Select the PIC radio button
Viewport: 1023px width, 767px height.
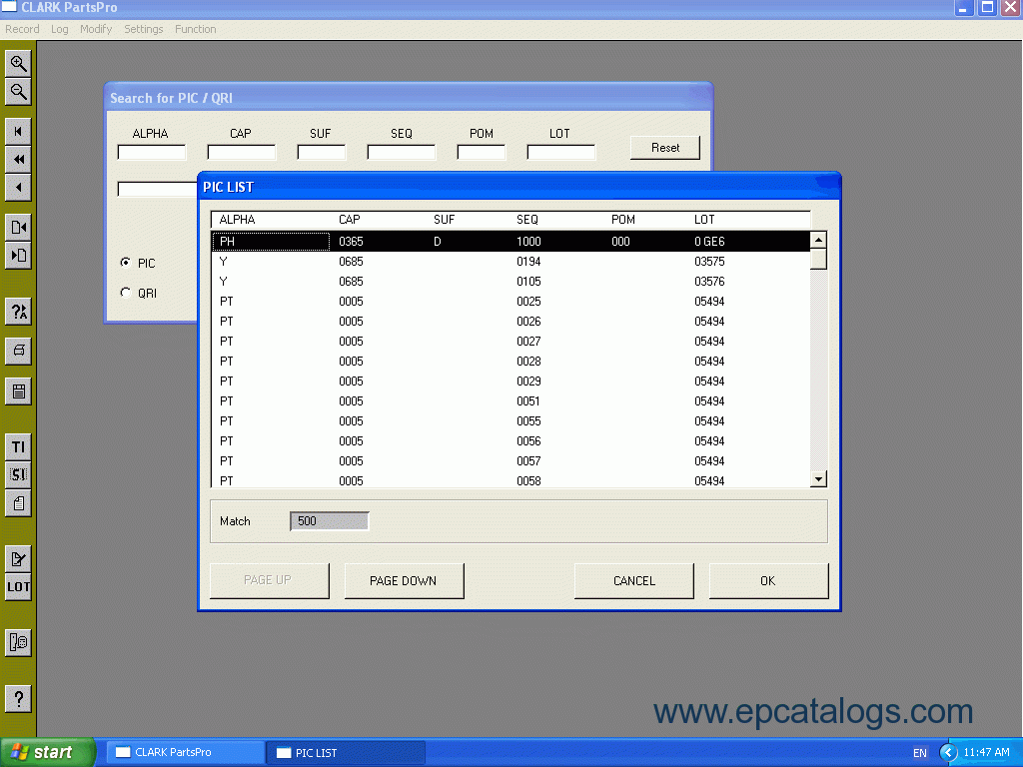tap(125, 263)
